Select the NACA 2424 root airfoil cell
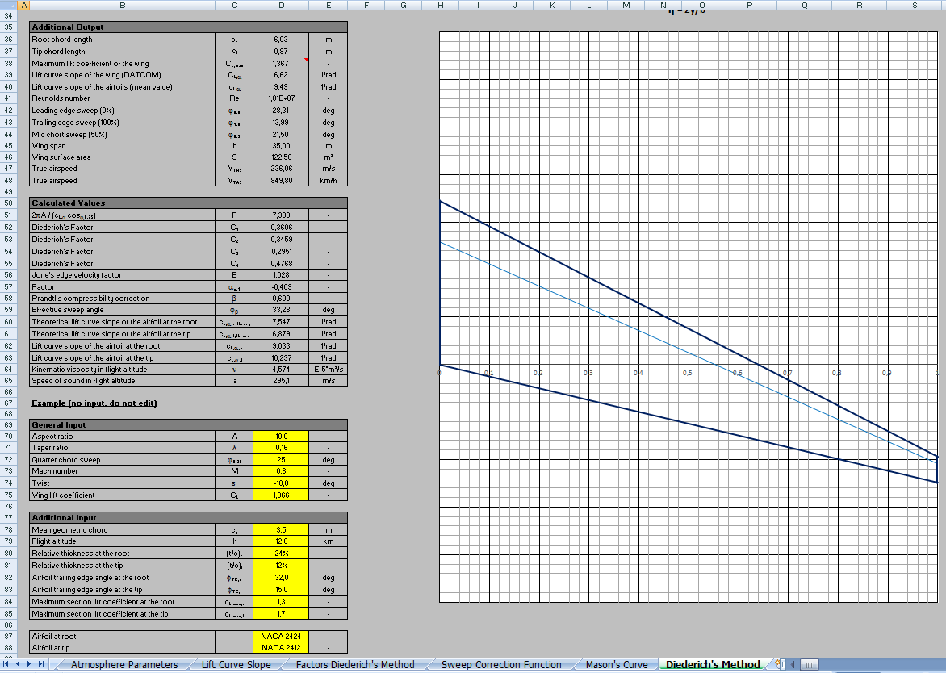Image resolution: width=946 pixels, height=673 pixels. pos(281,636)
